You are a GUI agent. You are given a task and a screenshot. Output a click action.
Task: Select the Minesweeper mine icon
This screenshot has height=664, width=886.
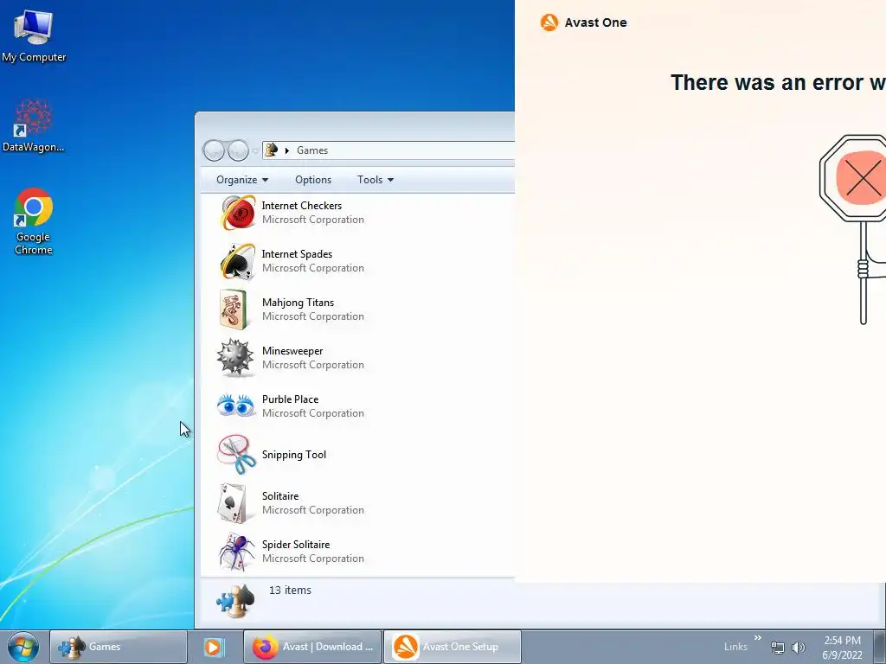pyautogui.click(x=235, y=357)
